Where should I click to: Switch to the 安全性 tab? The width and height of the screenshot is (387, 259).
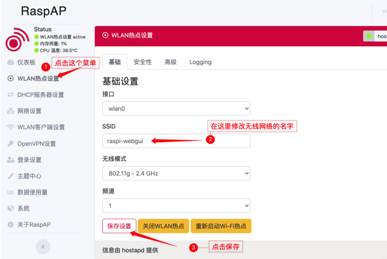click(x=143, y=62)
